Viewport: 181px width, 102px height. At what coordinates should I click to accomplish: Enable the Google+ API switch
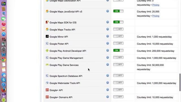click(x=118, y=90)
